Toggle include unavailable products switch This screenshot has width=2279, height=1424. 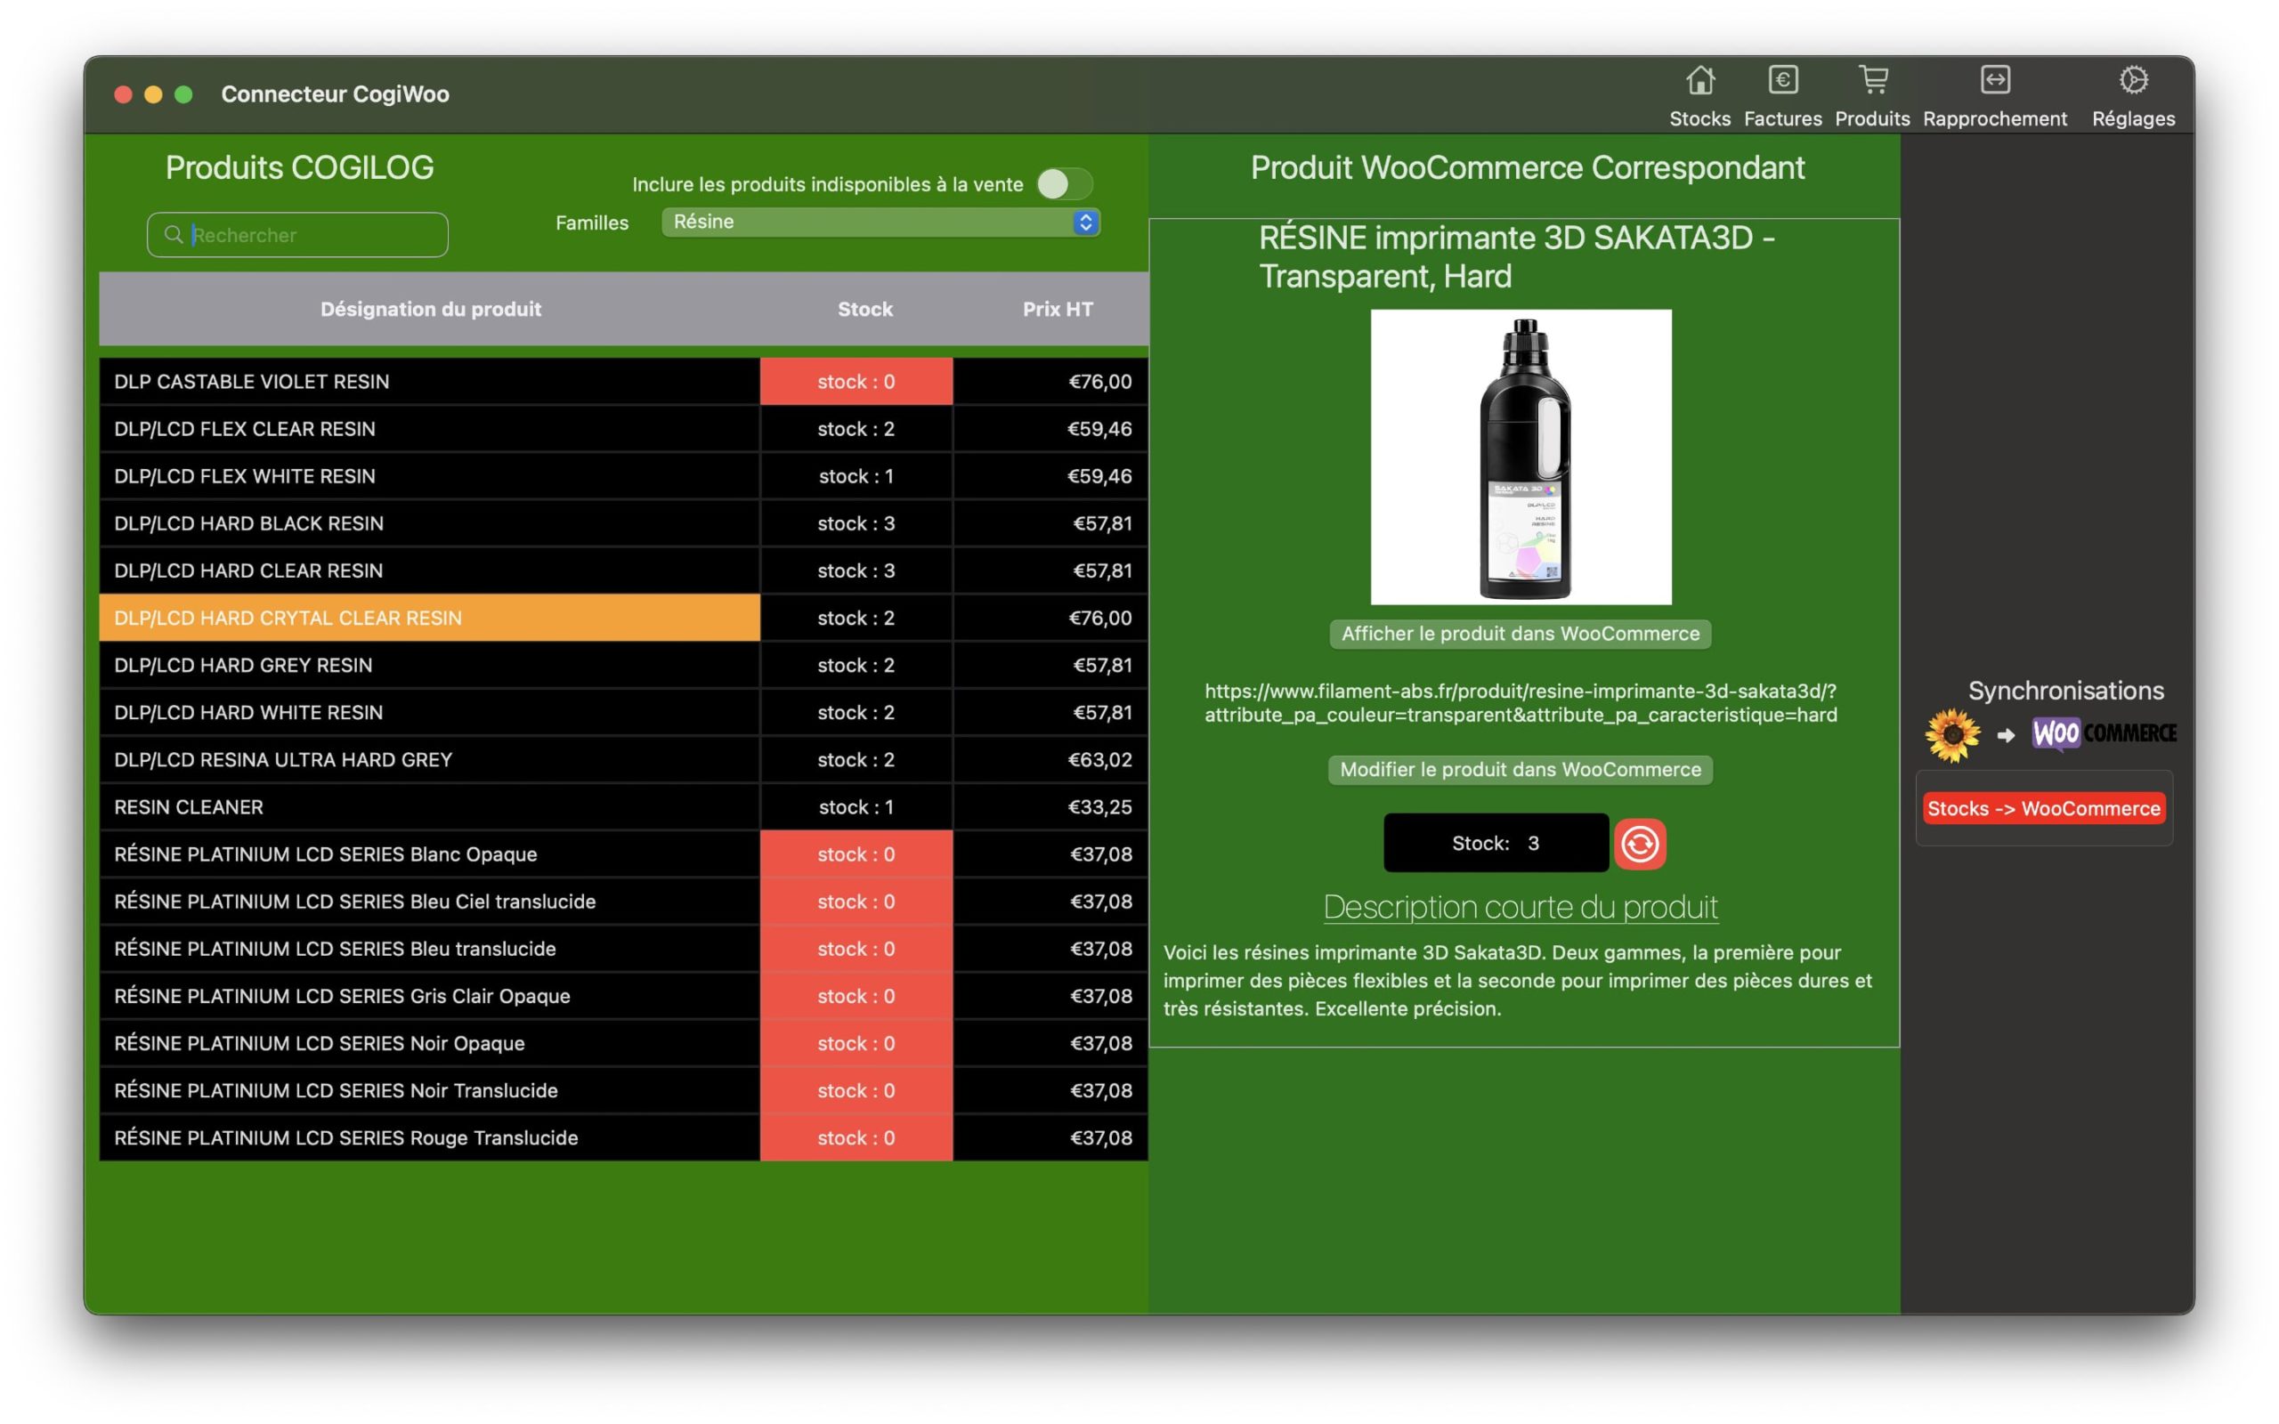point(1064,183)
